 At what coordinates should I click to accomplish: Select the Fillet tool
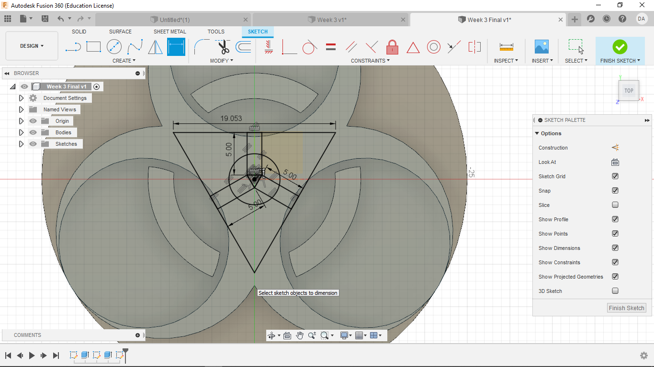click(202, 47)
